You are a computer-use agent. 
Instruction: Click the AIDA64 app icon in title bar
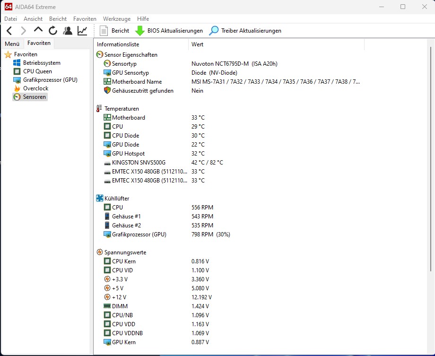coord(9,7)
